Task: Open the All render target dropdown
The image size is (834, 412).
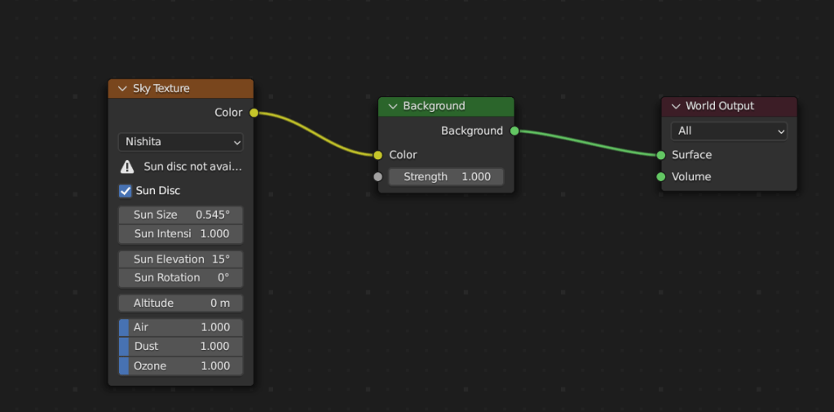Action: point(729,131)
